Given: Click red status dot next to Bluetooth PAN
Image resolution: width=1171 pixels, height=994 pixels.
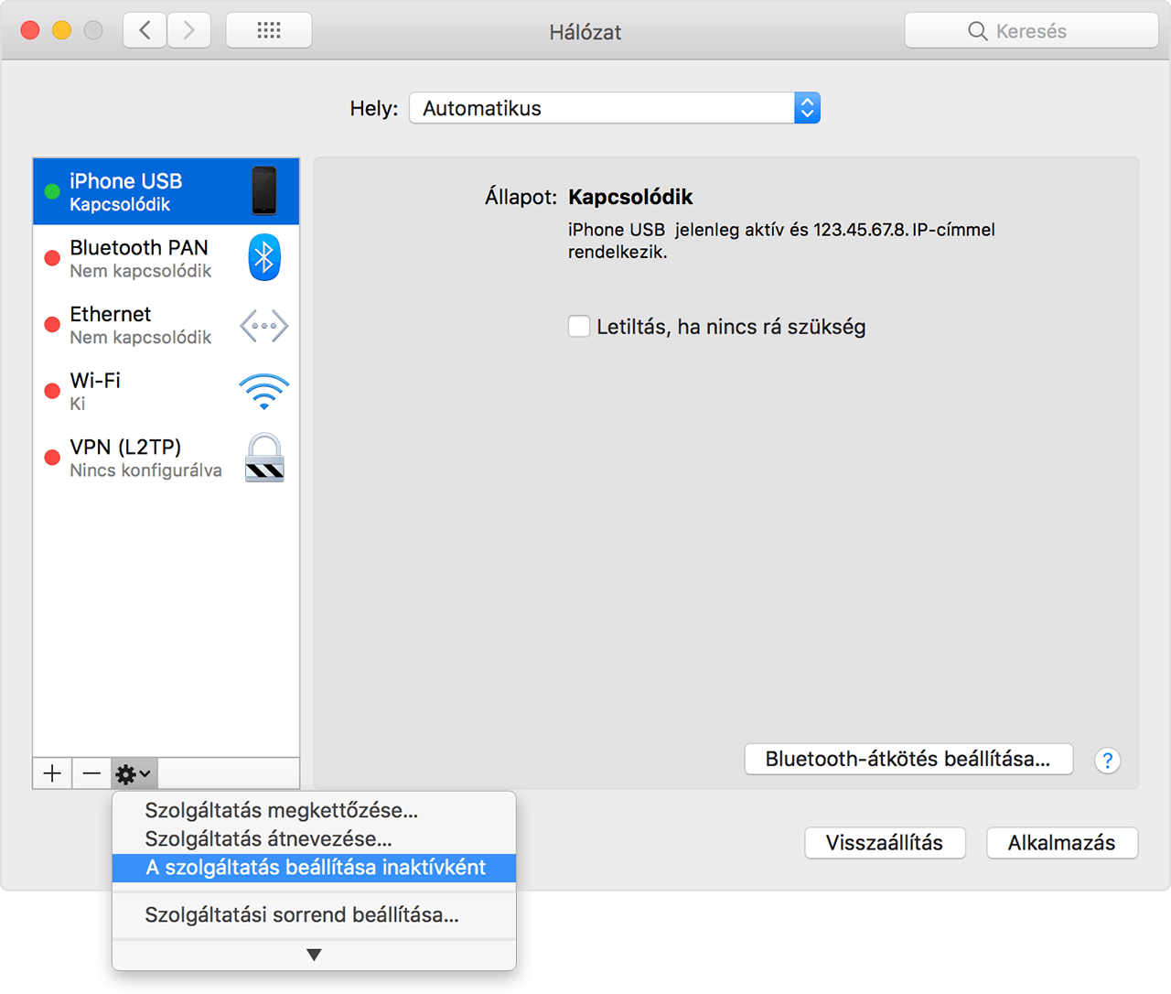Looking at the screenshot, I should (52, 258).
